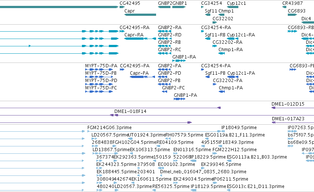Click the CG34254-PA protein label
Image resolution: width=314 pixels, height=192 pixels.
point(216,66)
